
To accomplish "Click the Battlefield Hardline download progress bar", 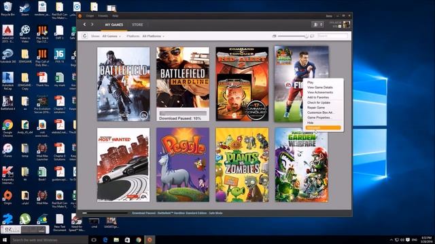I will tap(183, 114).
